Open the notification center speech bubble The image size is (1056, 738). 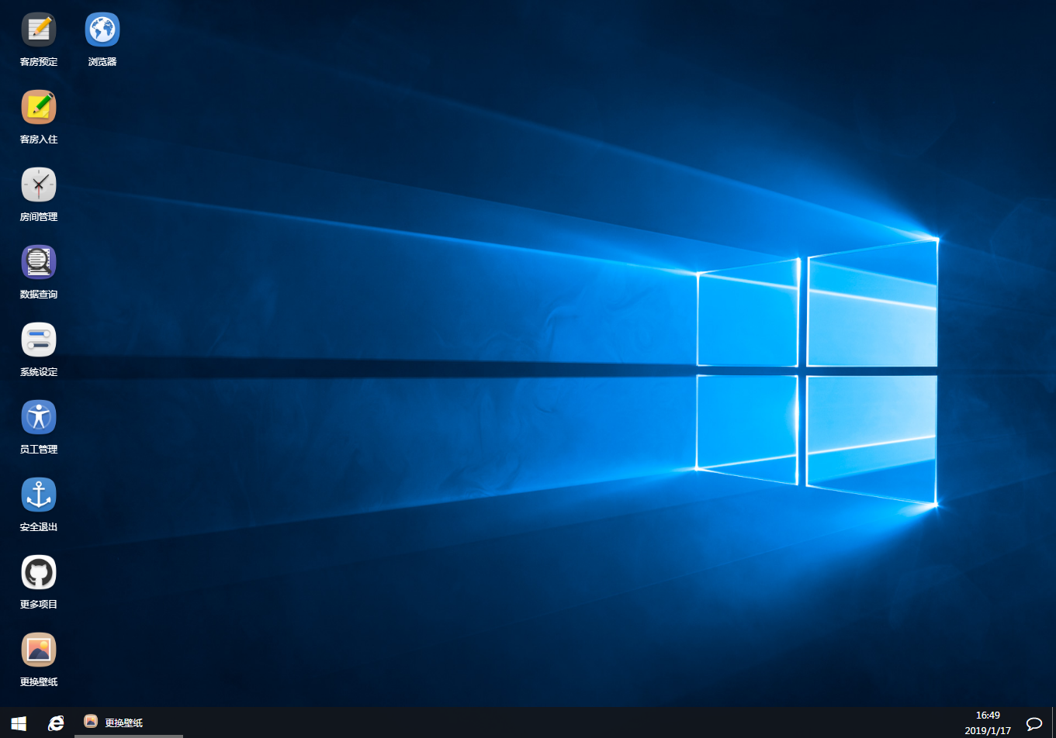point(1033,723)
